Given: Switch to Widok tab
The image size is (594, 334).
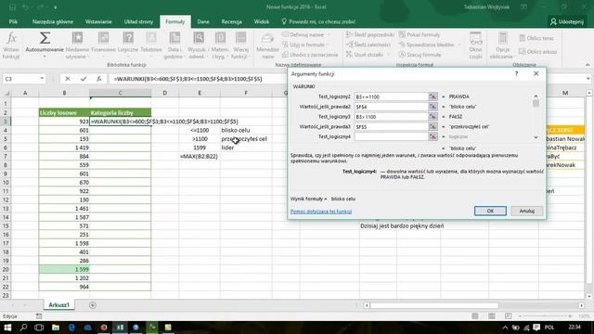Looking at the screenshot, I should [262, 22].
